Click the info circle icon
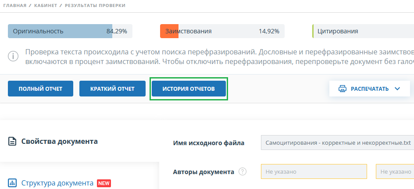 pos(14,57)
